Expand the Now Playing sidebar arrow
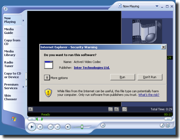 coord(23,20)
